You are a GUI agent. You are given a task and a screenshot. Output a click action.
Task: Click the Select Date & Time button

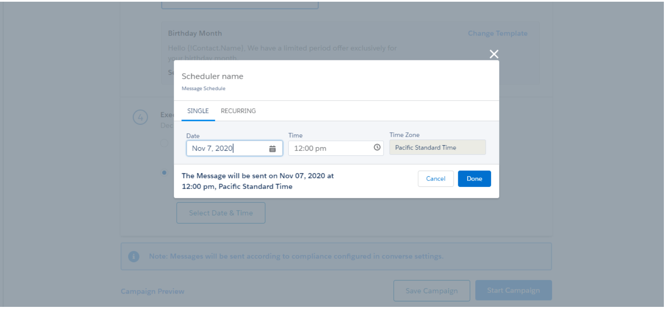click(x=221, y=213)
